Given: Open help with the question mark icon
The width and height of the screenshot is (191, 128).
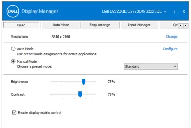Looking at the screenshot, I should tap(174, 11).
